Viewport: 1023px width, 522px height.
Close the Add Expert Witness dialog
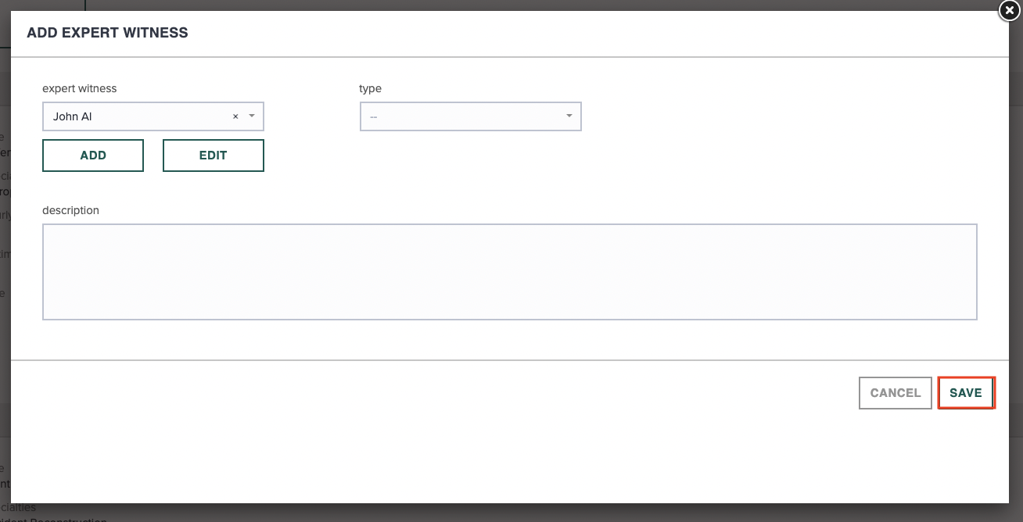click(1009, 10)
